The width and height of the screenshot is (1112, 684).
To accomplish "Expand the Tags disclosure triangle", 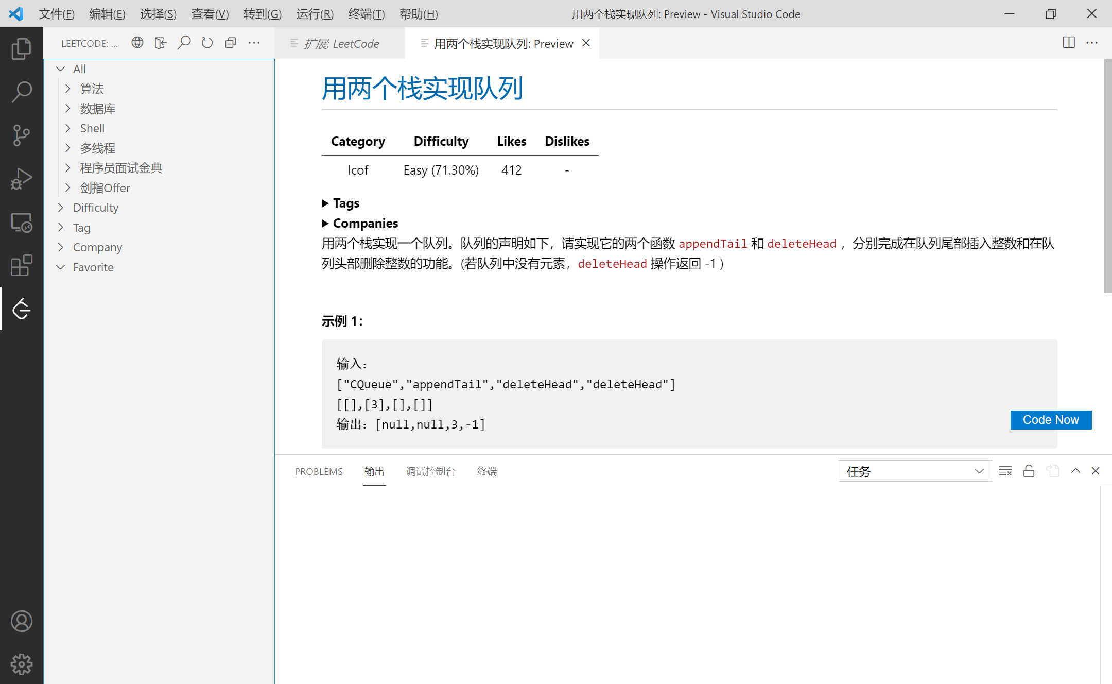I will [325, 203].
